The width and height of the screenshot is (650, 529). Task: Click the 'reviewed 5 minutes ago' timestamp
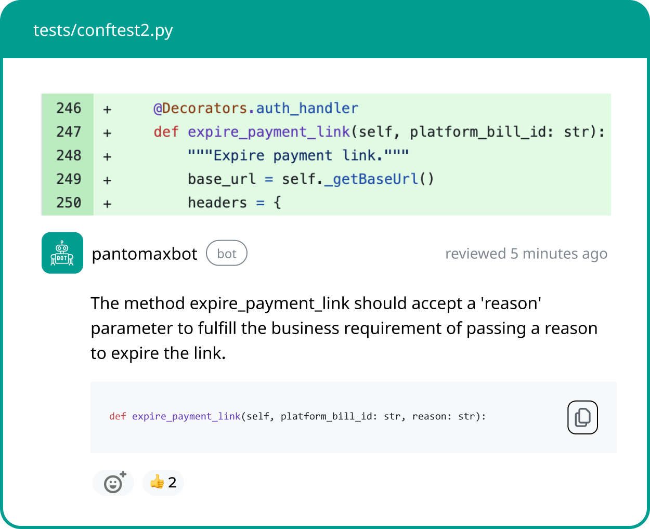[526, 254]
